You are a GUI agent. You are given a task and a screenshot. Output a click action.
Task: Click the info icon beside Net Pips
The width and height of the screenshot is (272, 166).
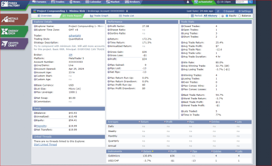click(x=108, y=72)
